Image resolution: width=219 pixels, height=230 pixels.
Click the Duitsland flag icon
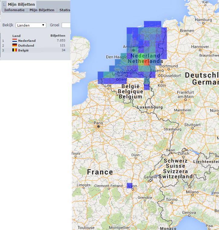click(14, 45)
